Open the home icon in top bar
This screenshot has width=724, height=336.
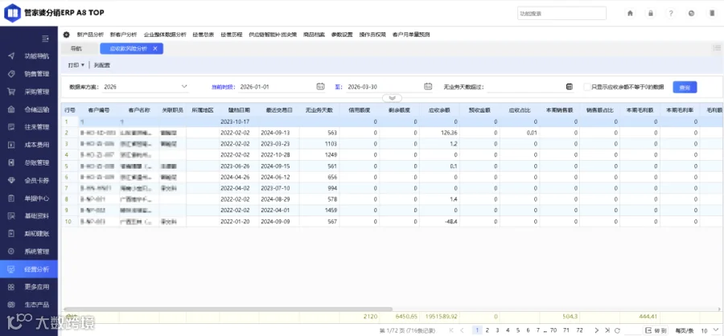(x=630, y=14)
